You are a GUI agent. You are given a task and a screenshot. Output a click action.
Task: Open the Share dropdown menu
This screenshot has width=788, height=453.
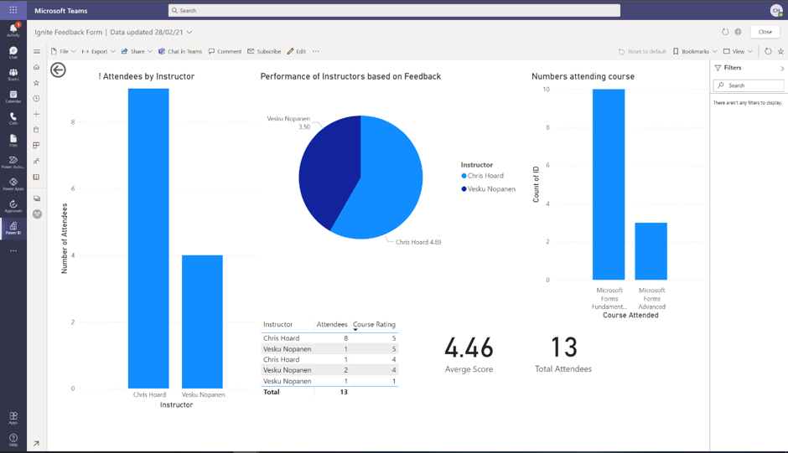click(137, 51)
